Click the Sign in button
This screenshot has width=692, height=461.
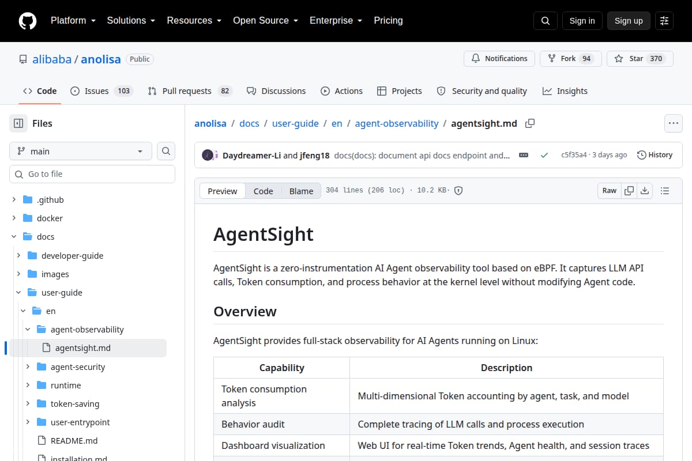582,21
